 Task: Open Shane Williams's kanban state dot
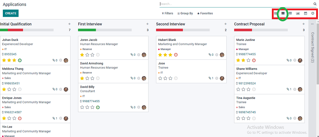[295, 89]
